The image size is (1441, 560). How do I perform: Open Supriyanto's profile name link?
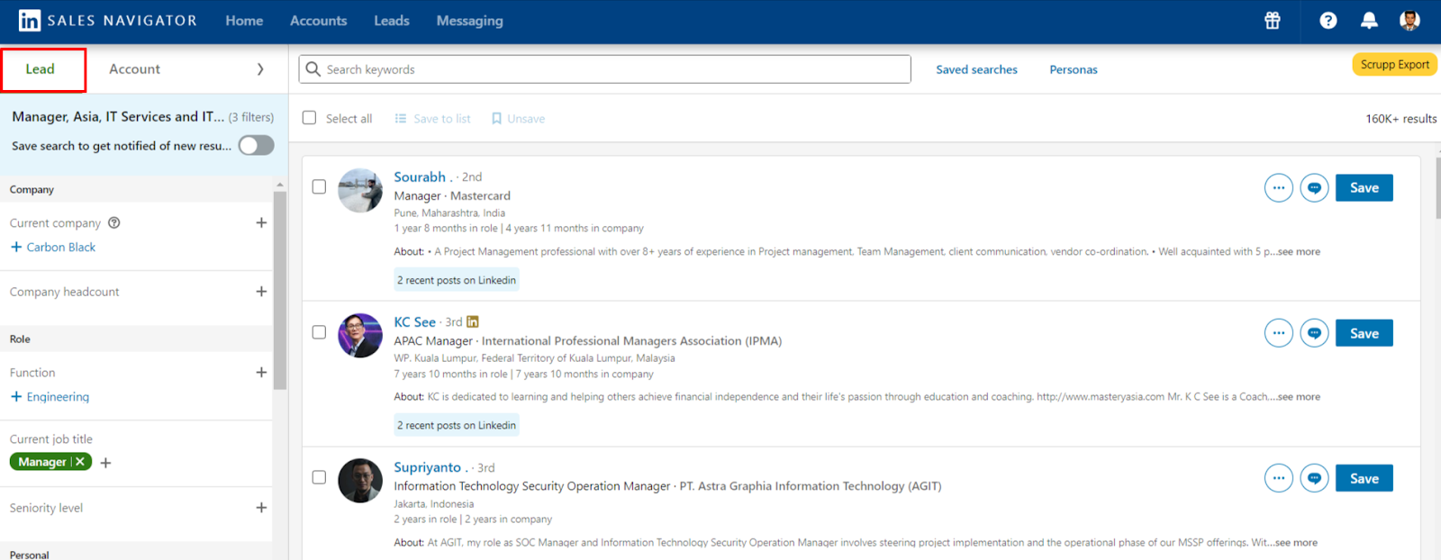point(427,468)
